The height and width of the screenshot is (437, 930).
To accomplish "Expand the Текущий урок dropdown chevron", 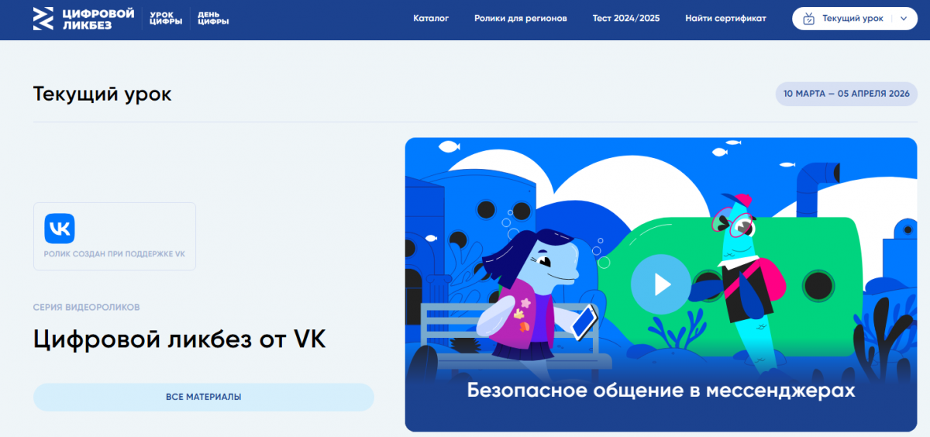I will 903,19.
